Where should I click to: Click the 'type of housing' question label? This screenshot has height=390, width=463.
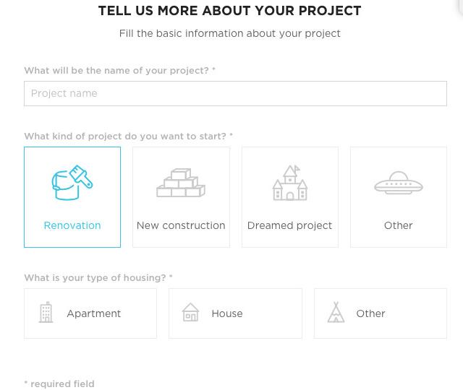pyautogui.click(x=98, y=278)
